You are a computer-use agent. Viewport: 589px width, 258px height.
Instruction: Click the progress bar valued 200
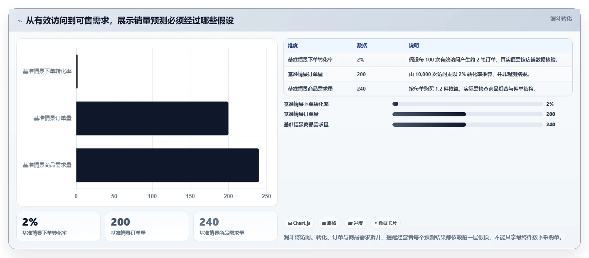coord(468,114)
